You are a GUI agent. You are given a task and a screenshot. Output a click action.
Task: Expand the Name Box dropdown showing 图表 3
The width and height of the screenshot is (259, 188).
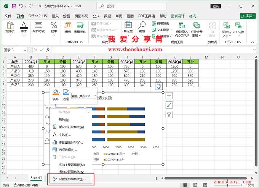26,50
